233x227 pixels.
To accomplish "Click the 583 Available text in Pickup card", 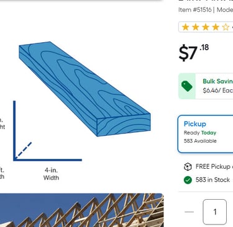I will point(200,141).
